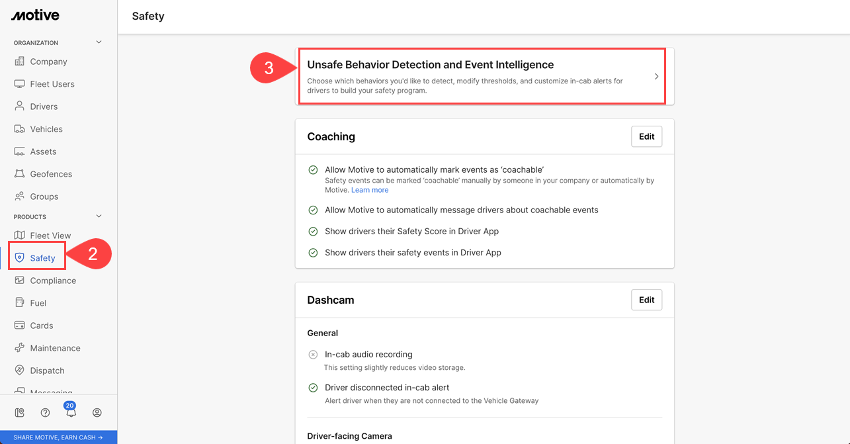The image size is (850, 444).
Task: Collapse the Organization section chevron
Action: pyautogui.click(x=99, y=42)
